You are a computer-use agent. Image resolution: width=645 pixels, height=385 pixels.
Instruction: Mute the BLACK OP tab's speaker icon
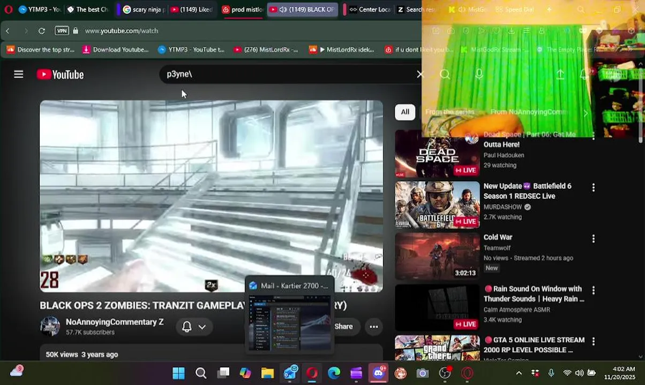283,10
